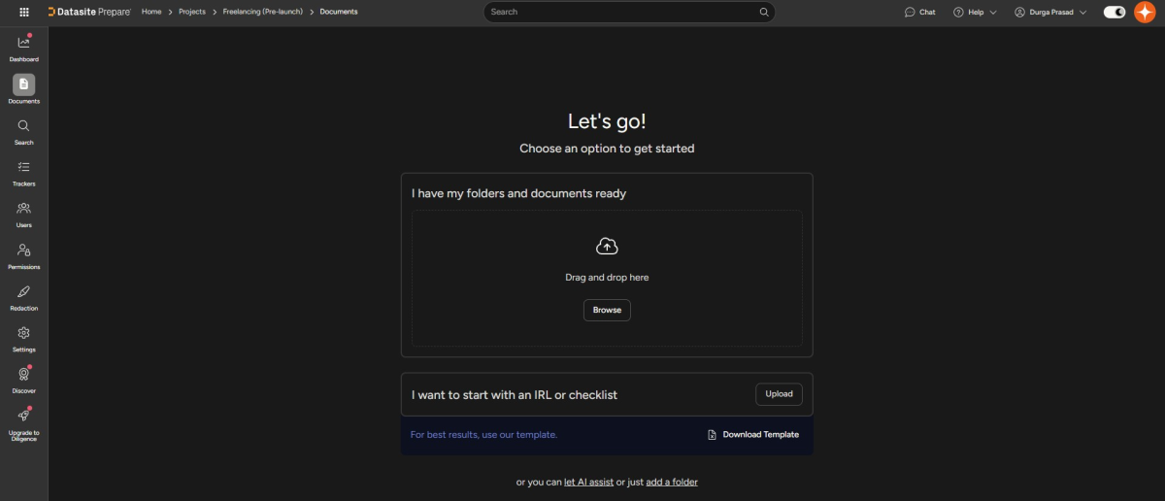Toggle the dark mode switch

(x=1115, y=12)
